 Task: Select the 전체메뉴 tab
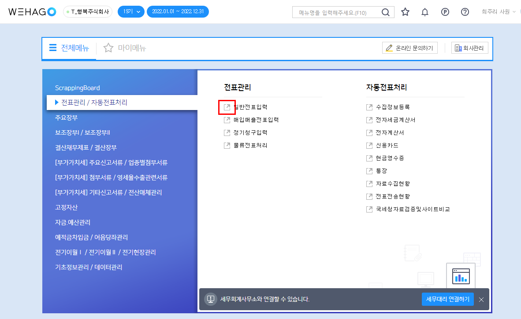point(69,48)
